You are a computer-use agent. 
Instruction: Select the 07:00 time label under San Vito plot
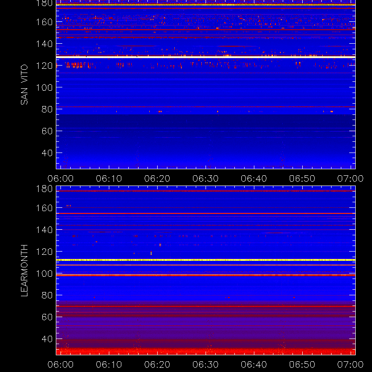351,179
